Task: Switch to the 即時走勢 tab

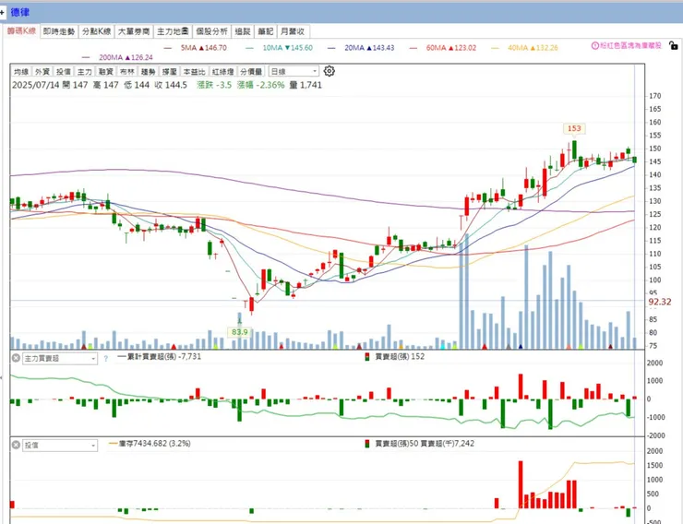Action: click(59, 31)
